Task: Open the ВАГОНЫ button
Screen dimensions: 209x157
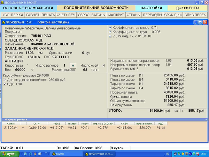Action: coord(98,15)
